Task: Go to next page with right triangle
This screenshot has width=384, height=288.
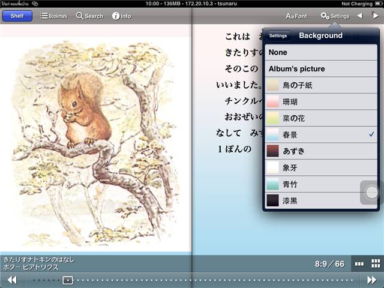Action: pos(376,16)
